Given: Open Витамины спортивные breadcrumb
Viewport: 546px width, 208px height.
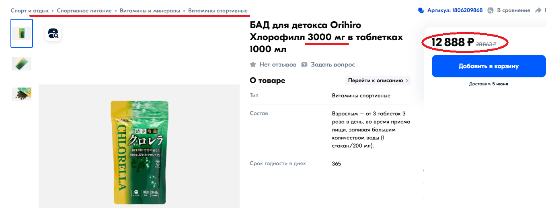Looking at the screenshot, I should click(218, 10).
